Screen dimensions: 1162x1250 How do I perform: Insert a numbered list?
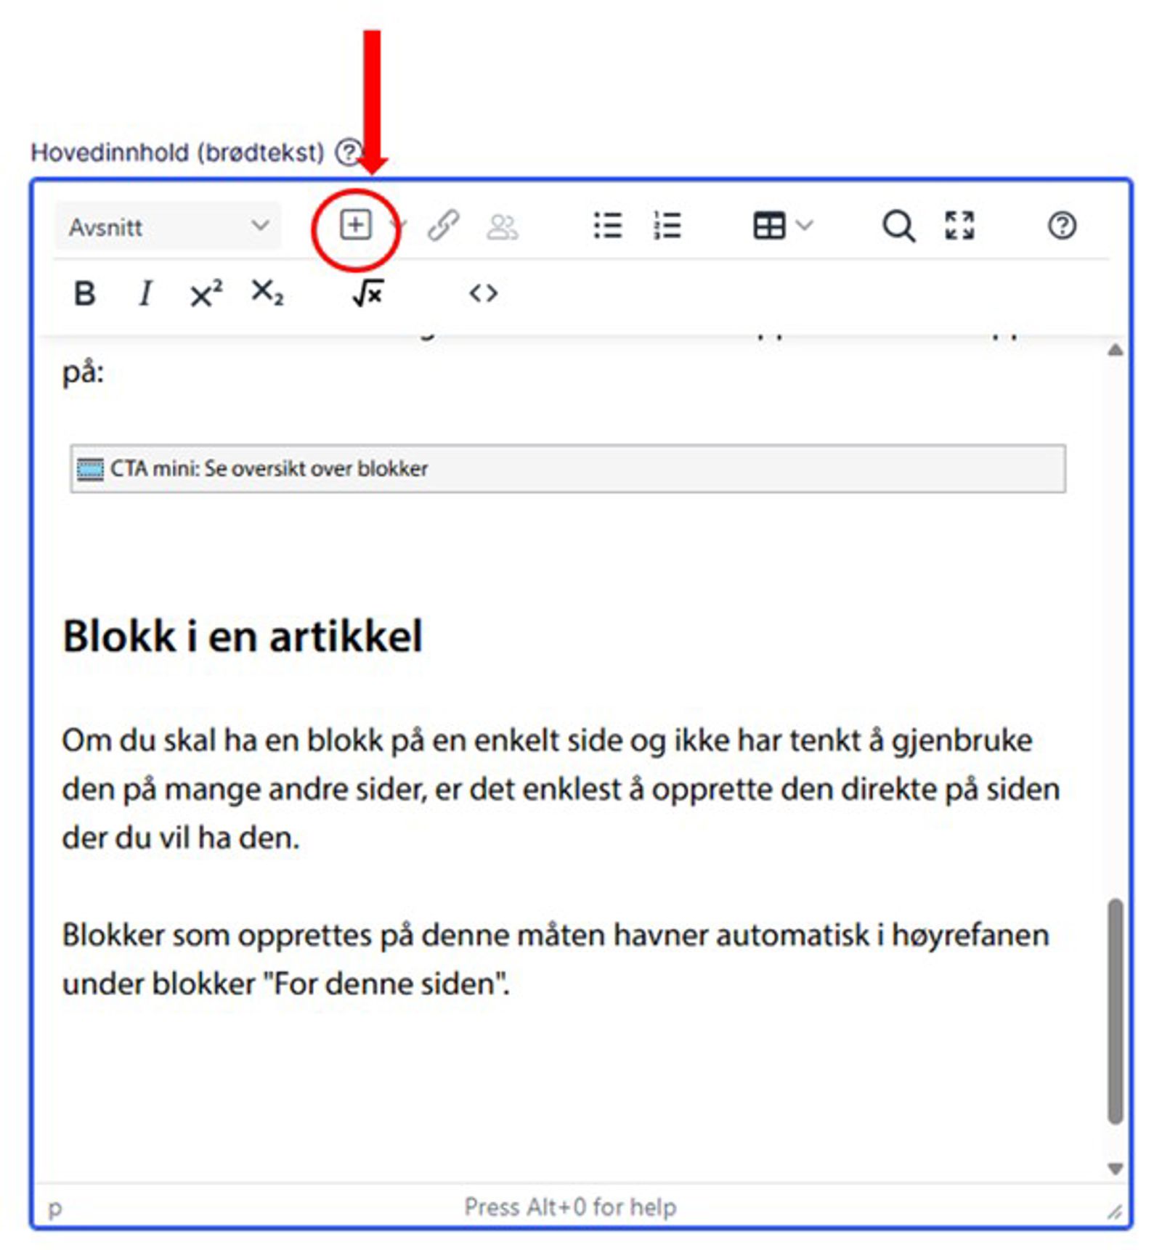coord(667,226)
